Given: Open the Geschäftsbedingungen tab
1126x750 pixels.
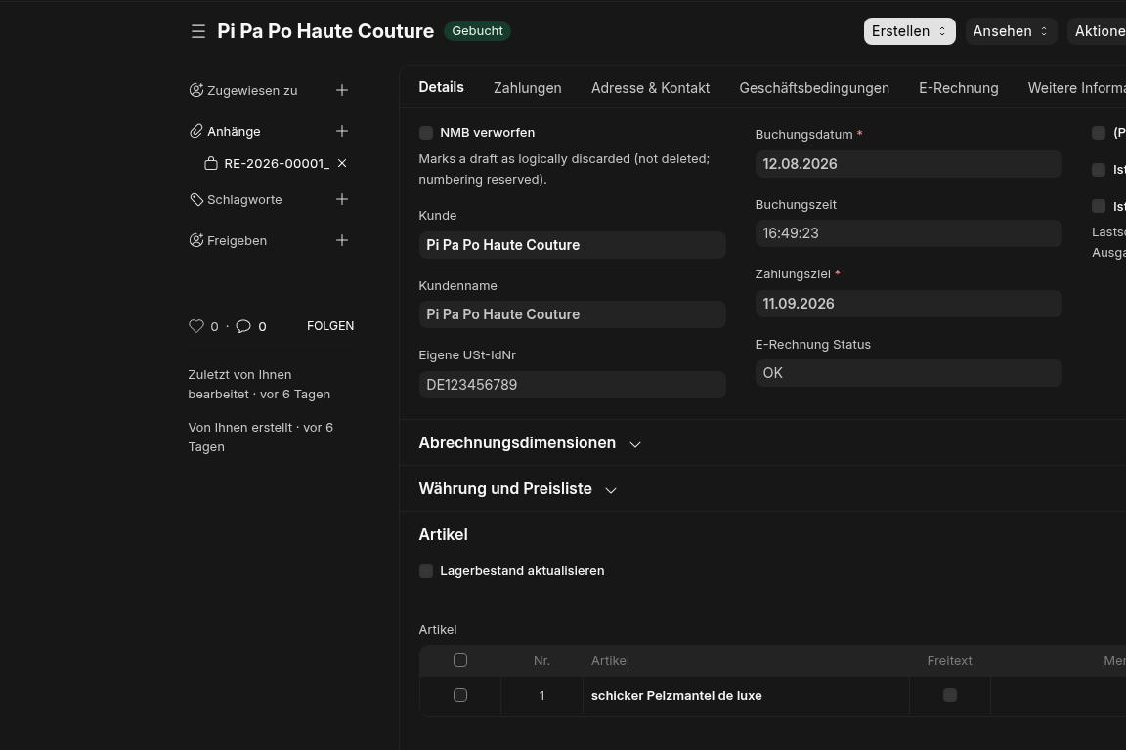Looking at the screenshot, I should tap(813, 88).
